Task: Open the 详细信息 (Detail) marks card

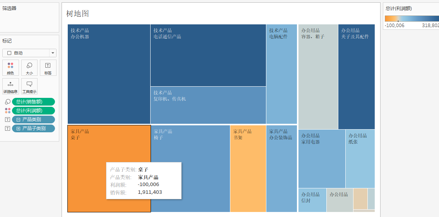Action: [x=10, y=86]
